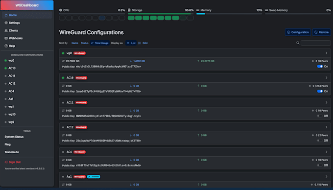Select Aa1 in the sidebar configurations list

27,99
